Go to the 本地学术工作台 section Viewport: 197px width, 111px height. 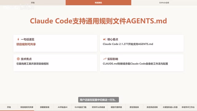pos(188,107)
